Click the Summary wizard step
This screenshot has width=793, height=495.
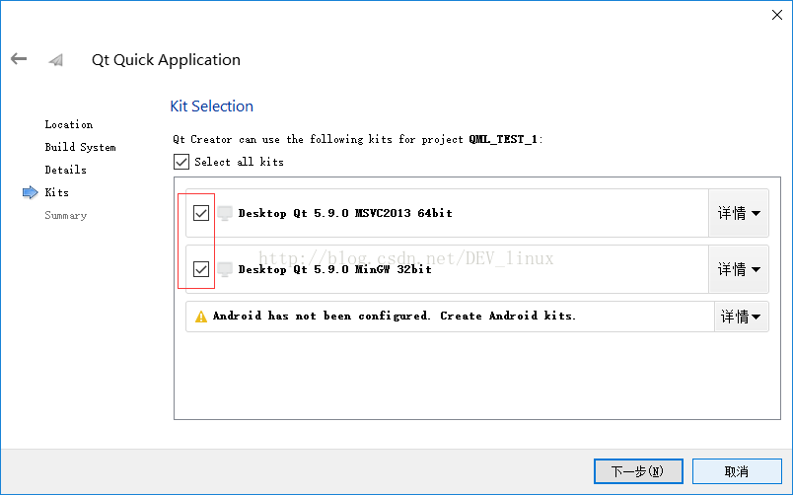click(65, 216)
